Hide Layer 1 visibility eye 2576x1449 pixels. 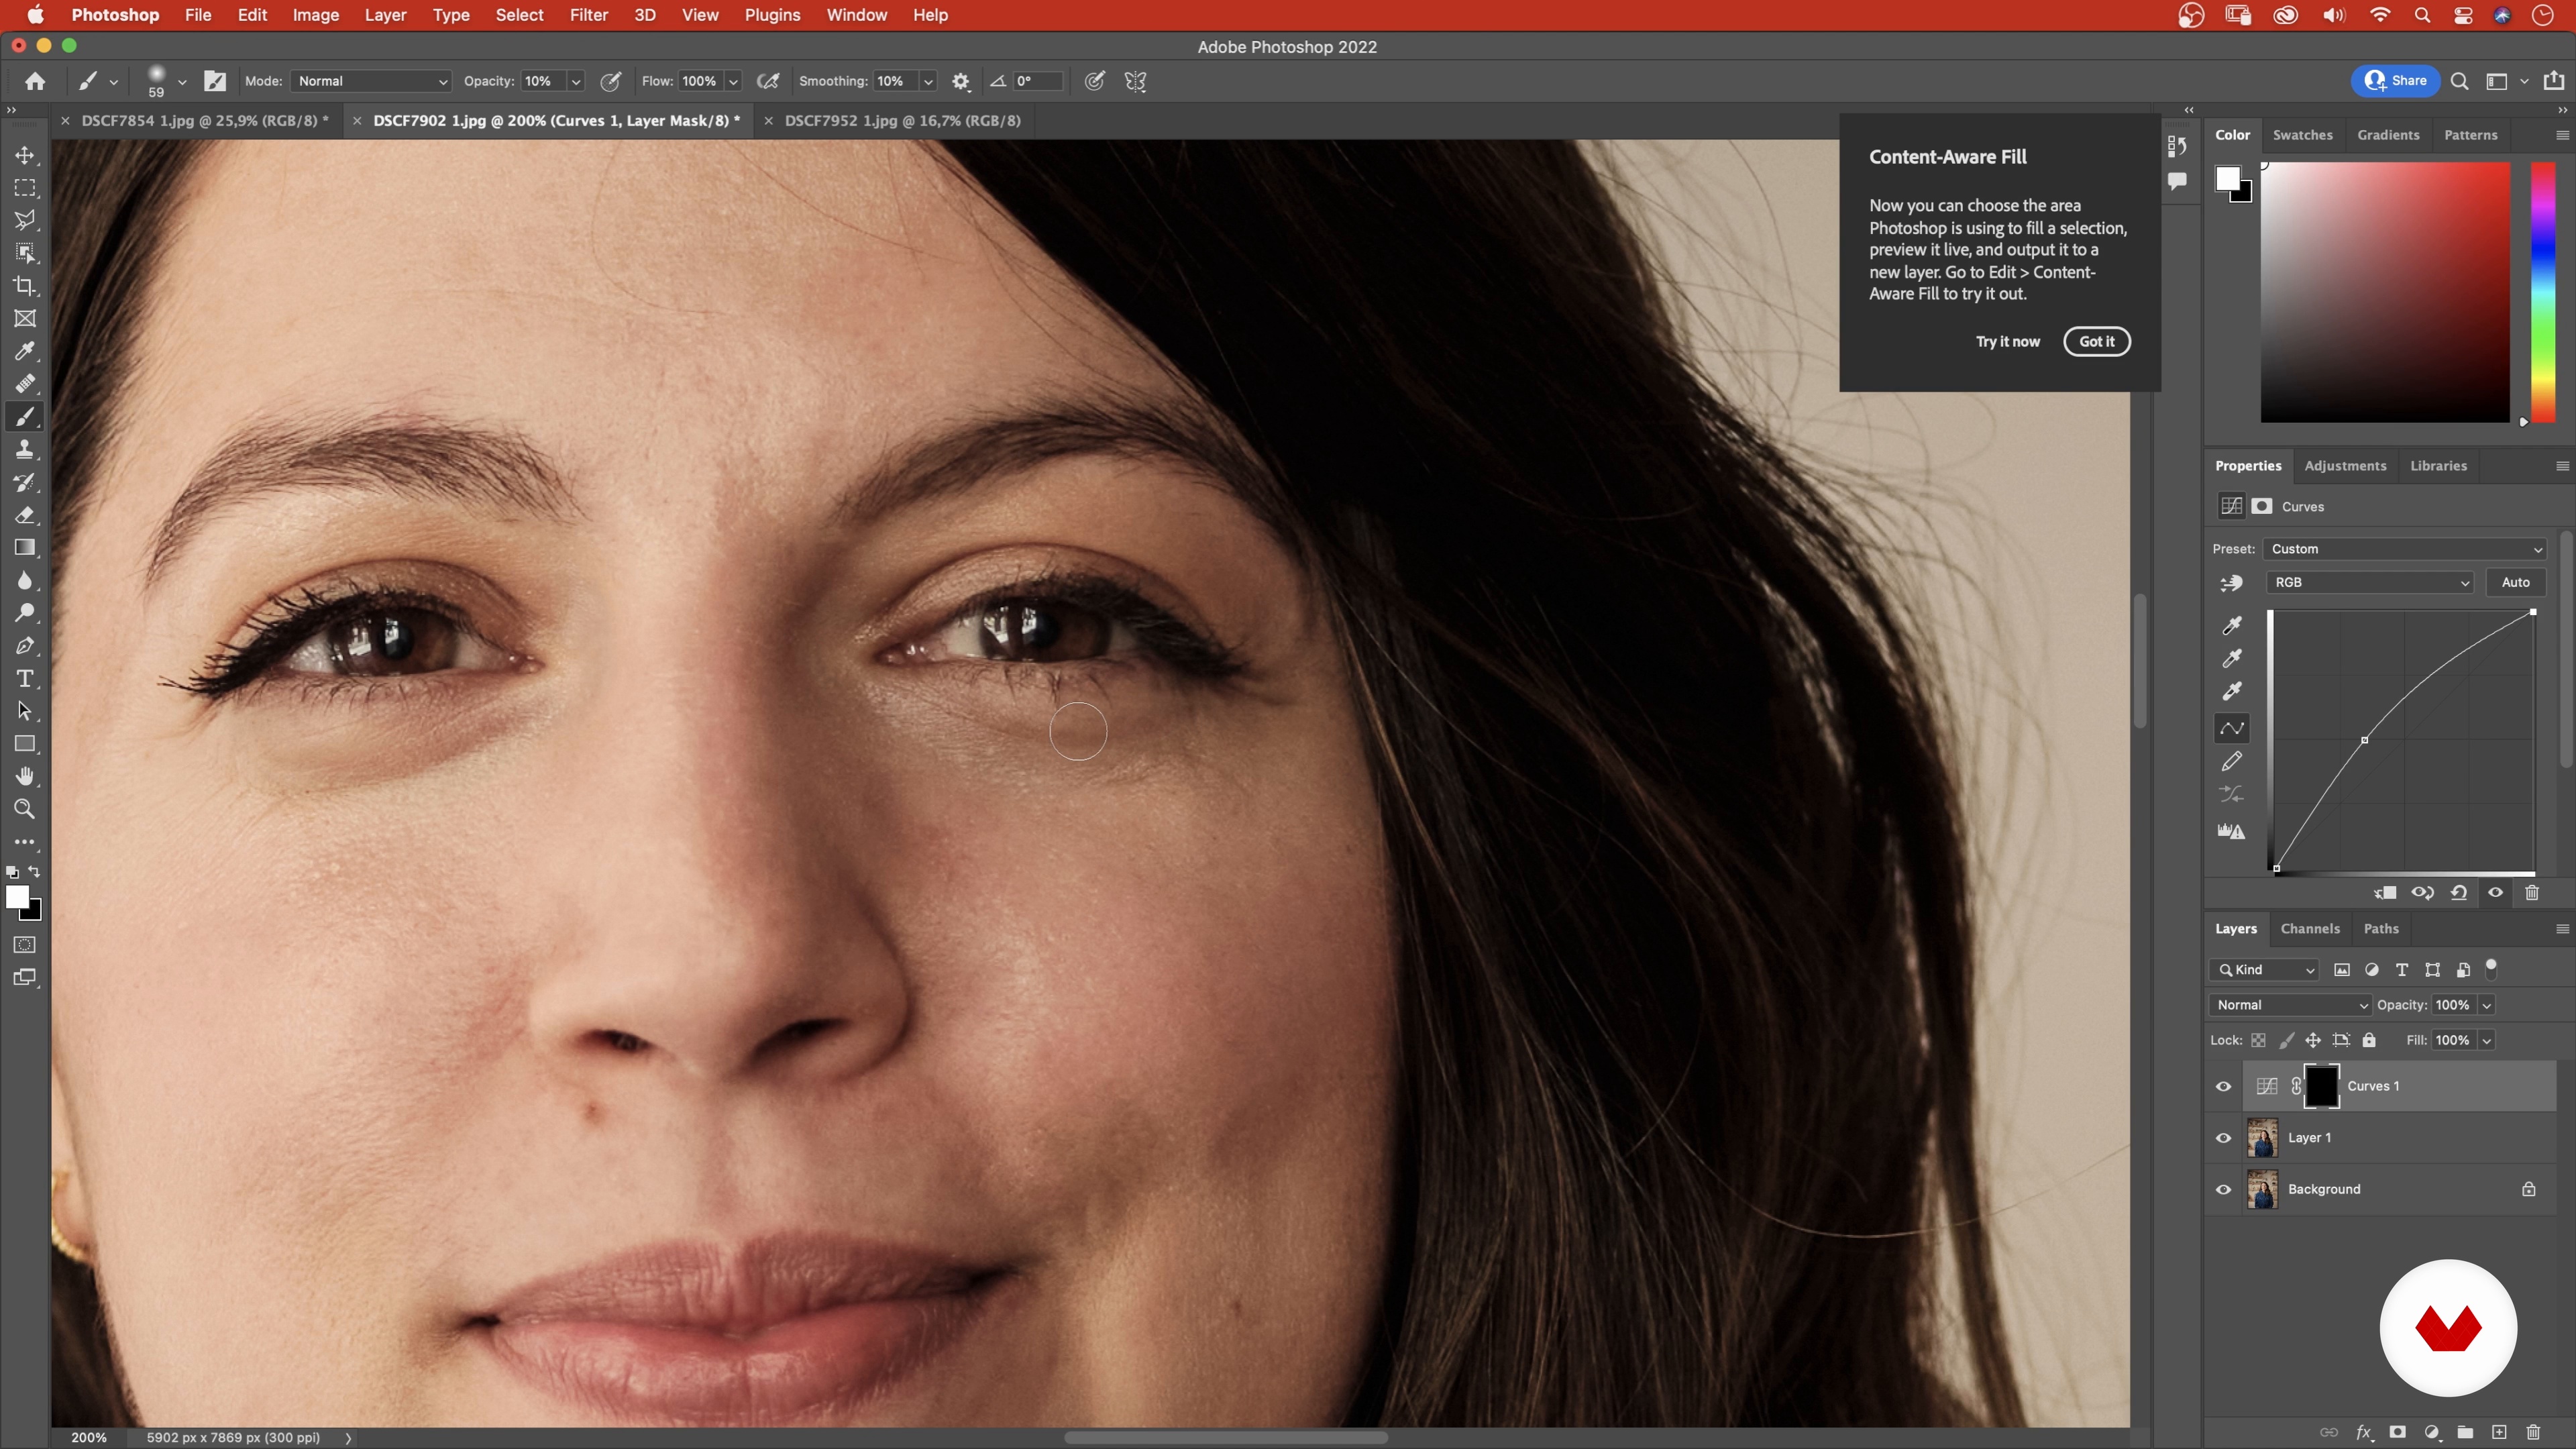[x=2223, y=1138]
